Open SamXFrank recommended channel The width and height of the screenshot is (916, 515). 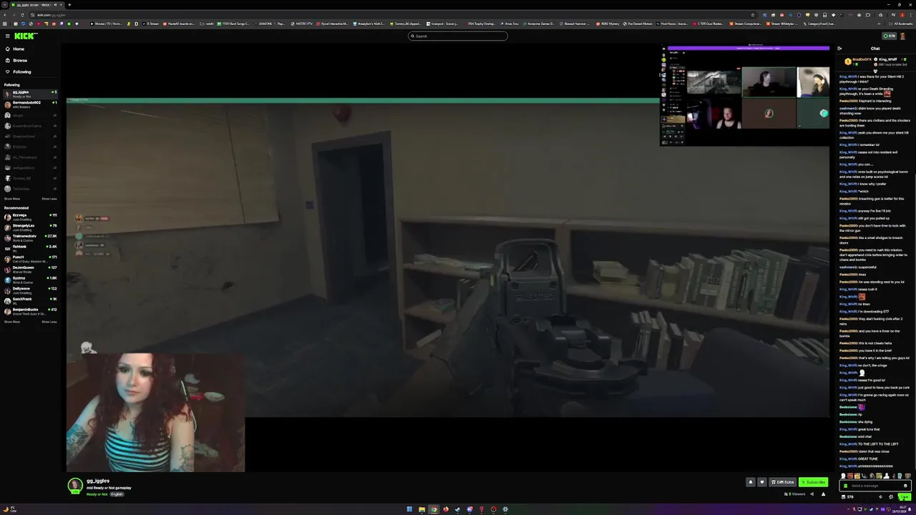[x=30, y=300]
